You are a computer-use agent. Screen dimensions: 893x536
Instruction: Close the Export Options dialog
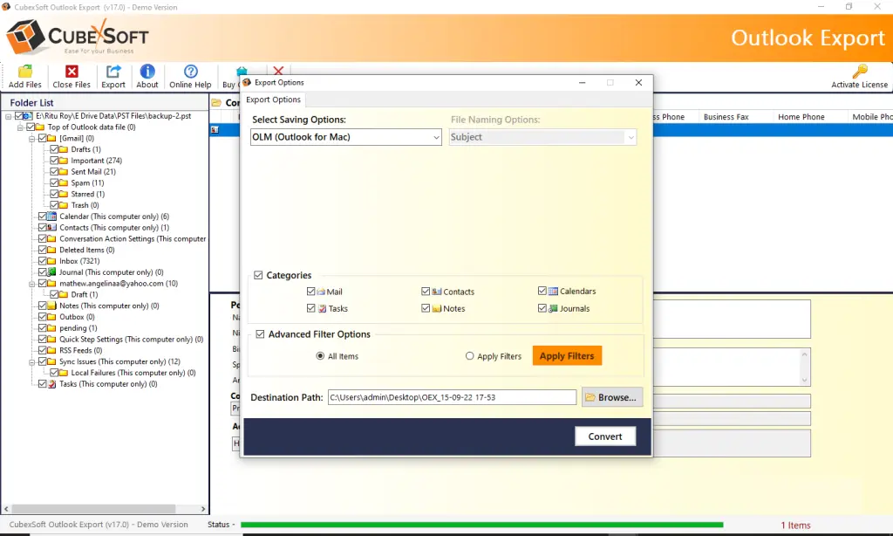(x=638, y=83)
